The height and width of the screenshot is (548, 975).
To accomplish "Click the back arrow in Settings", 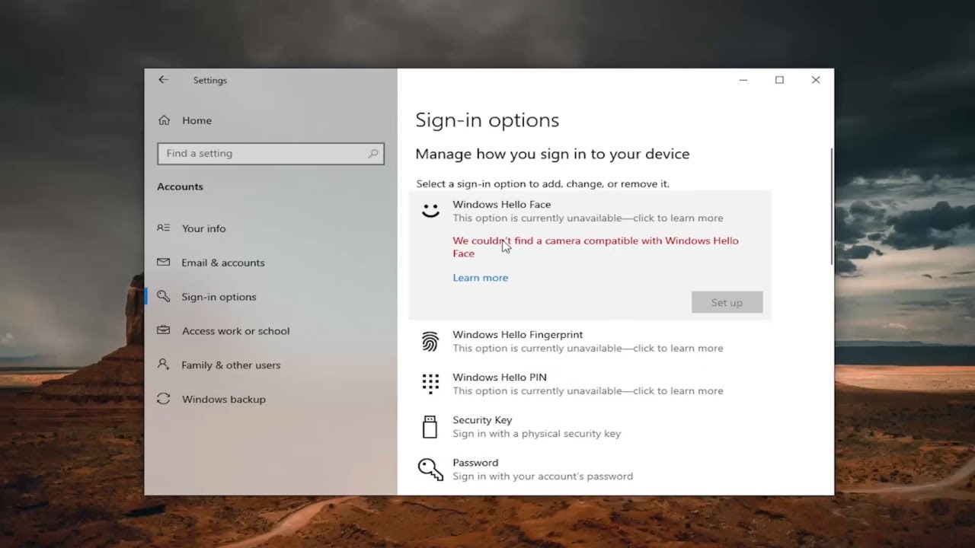I will (163, 80).
